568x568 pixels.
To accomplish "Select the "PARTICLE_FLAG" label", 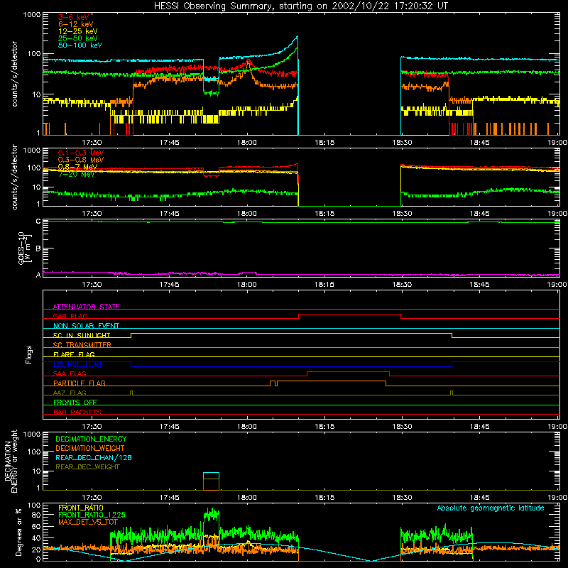I will (80, 383).
